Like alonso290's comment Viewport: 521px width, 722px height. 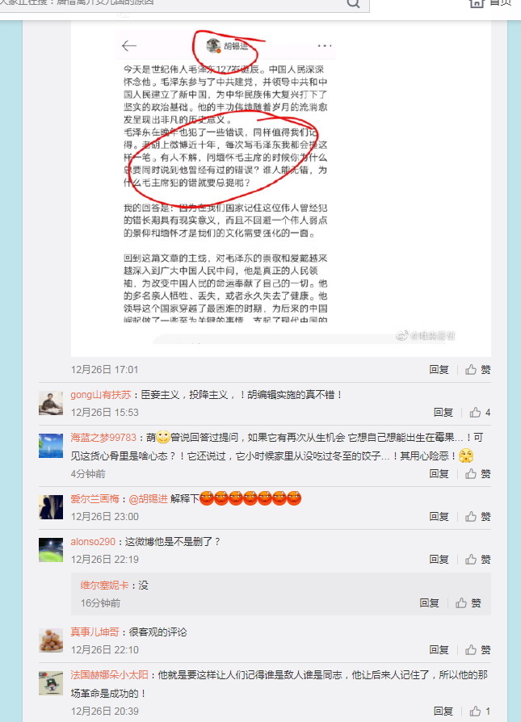pos(477,559)
